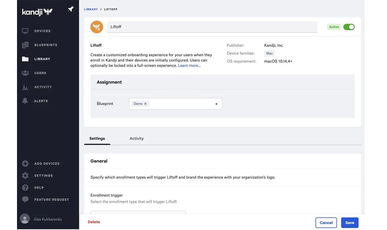This screenshot has width=387, height=230.
Task: Open the Learn more link
Action: pyautogui.click(x=189, y=66)
